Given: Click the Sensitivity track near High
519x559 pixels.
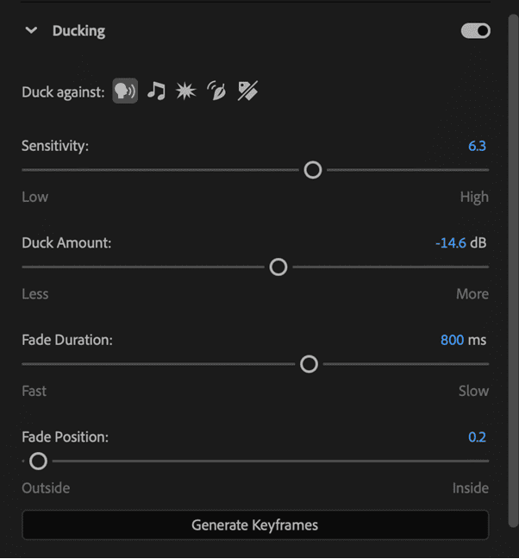Looking at the screenshot, I should tap(463, 170).
